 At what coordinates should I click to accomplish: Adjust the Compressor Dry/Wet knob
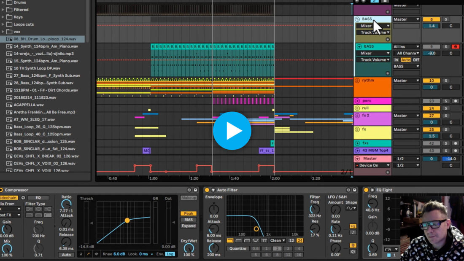(x=189, y=248)
